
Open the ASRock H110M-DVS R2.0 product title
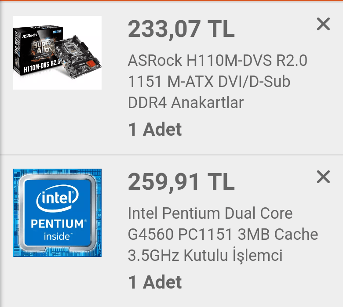click(x=218, y=61)
